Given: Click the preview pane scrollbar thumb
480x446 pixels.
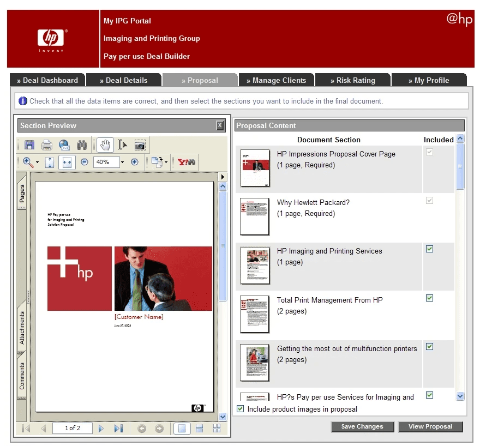Looking at the screenshot, I should [x=223, y=246].
